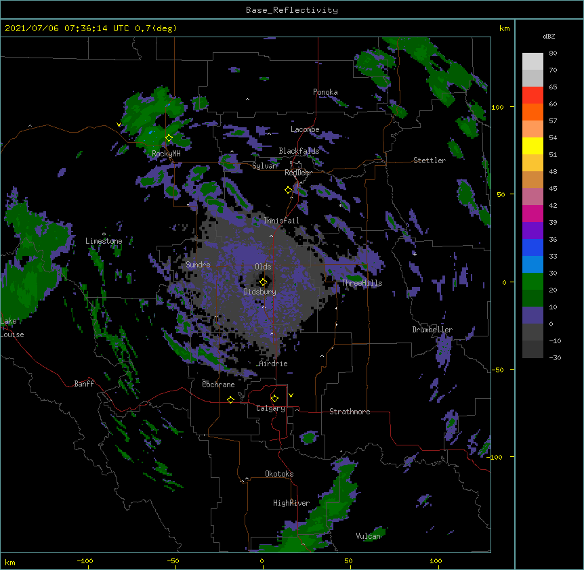Click the white star marker above Limestone
This screenshot has height=570, width=584.
104,234
